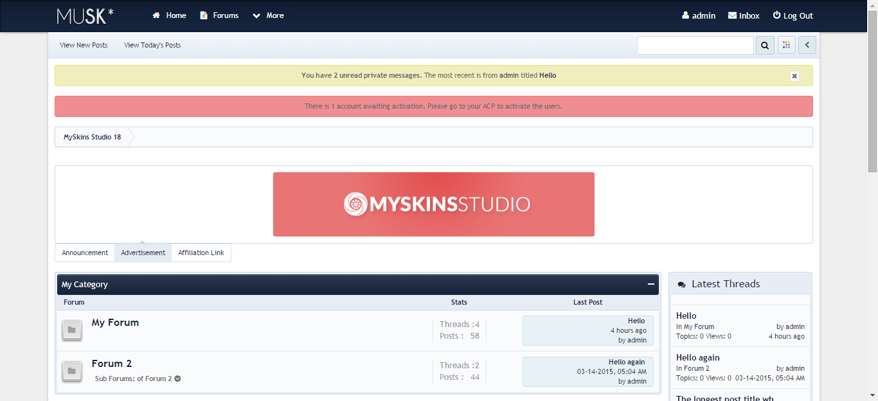
Task: Click the Inbox envelope icon
Action: pyautogui.click(x=732, y=15)
